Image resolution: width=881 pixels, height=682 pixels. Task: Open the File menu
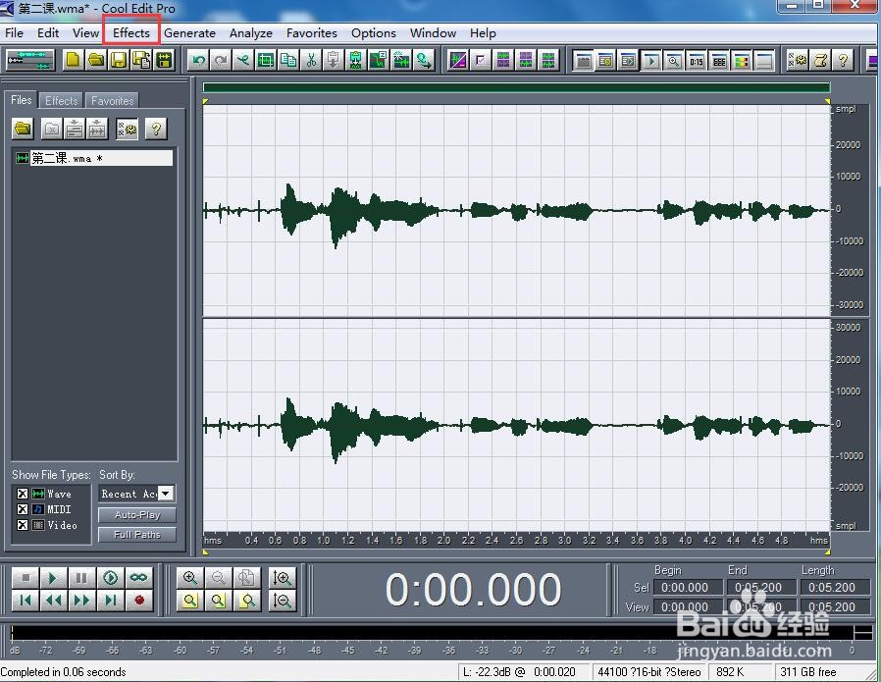pyautogui.click(x=14, y=33)
